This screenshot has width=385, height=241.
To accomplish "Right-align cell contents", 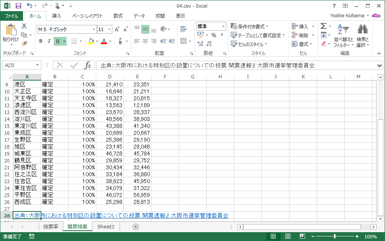I will coord(154,41).
